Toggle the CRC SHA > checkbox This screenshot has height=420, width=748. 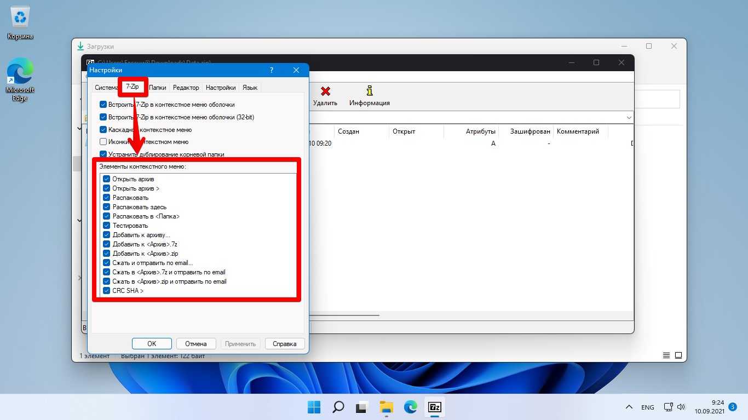pyautogui.click(x=107, y=291)
